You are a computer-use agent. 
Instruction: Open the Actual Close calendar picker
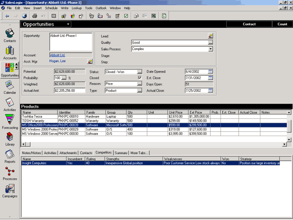(x=210, y=91)
